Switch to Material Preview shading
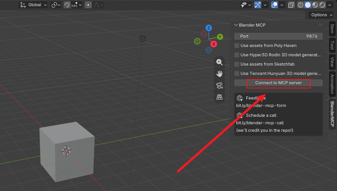 (315, 5)
